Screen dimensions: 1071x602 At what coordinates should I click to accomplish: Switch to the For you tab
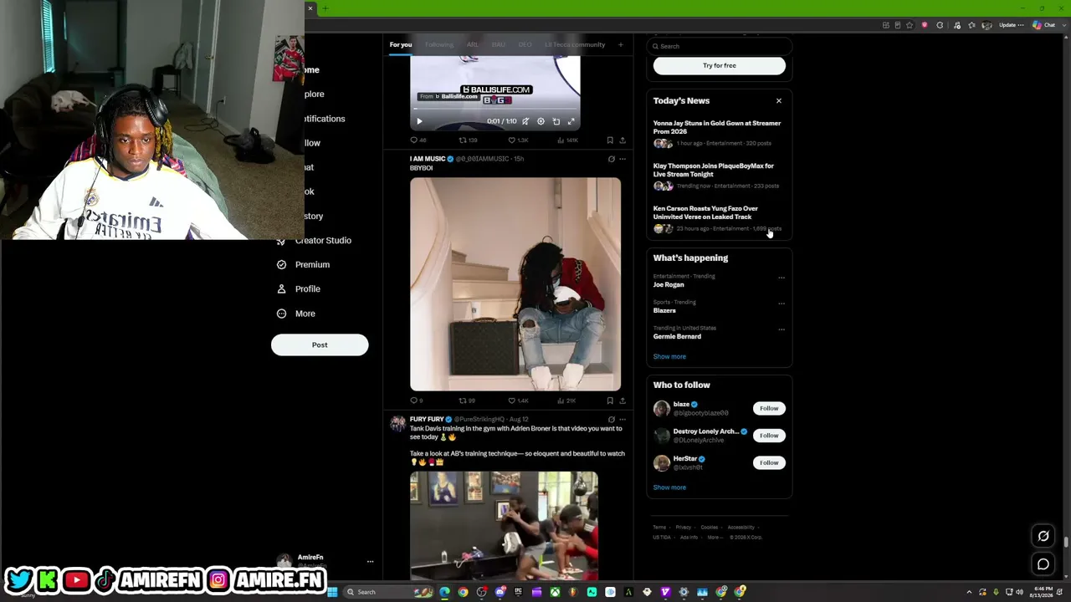[401, 44]
